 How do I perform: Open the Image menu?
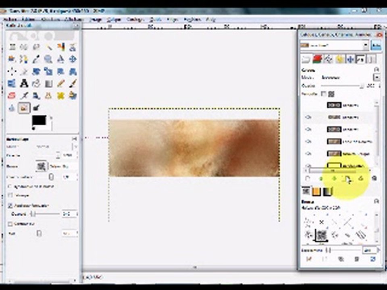click(95, 20)
